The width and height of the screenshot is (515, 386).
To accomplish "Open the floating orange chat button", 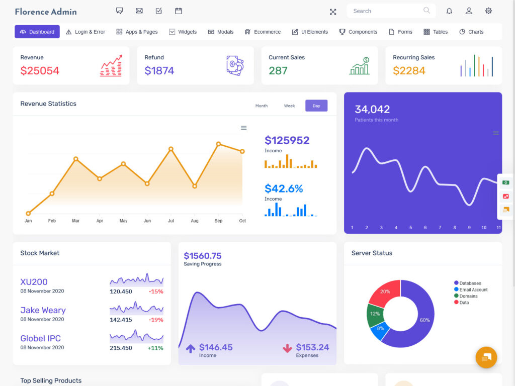I will (x=486, y=357).
